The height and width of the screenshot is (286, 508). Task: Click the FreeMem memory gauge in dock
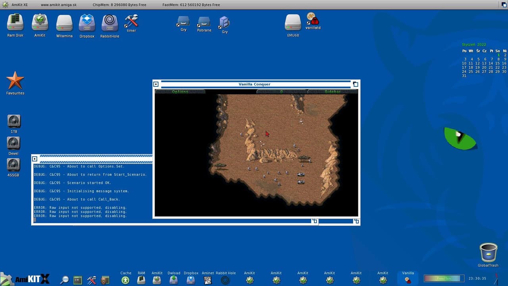pos(444,278)
